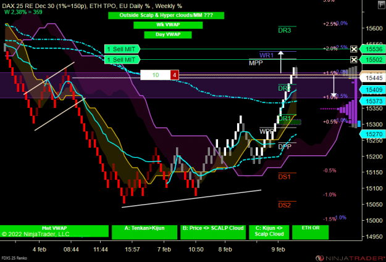Click the A: Tenkan>Kijun status box

coord(145,232)
